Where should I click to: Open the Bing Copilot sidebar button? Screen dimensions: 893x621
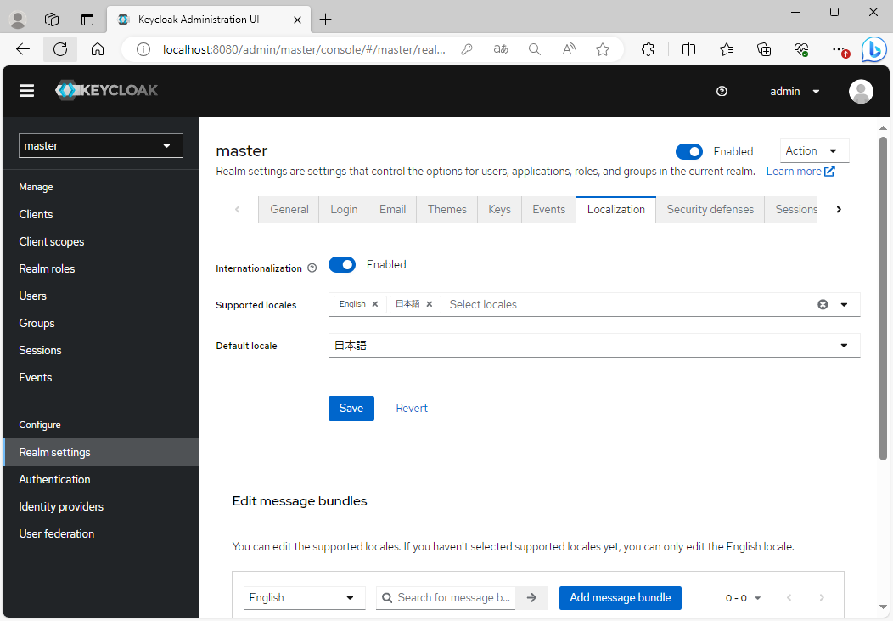pyautogui.click(x=873, y=49)
